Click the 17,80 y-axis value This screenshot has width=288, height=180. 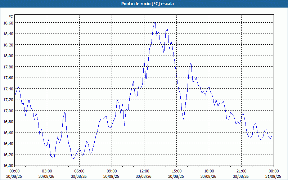pos(8,67)
